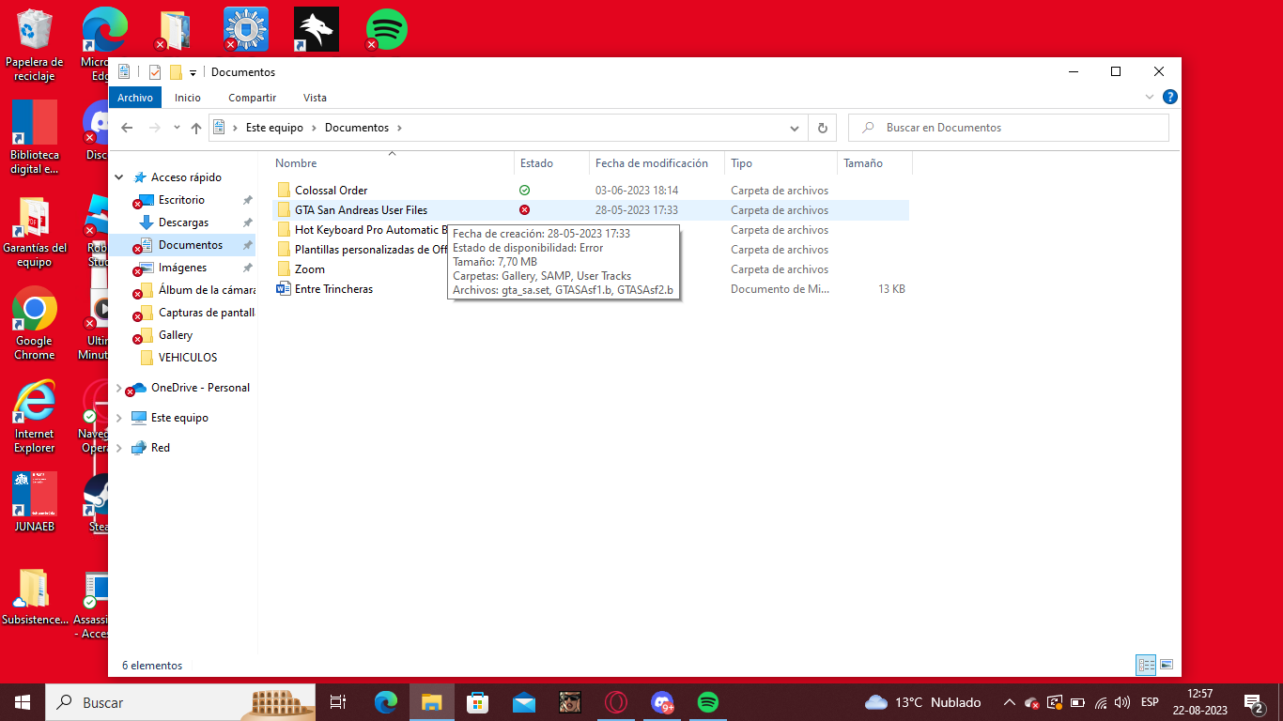Expand the OneDrive - Personal tree node
Image resolution: width=1283 pixels, height=721 pixels.
[119, 388]
